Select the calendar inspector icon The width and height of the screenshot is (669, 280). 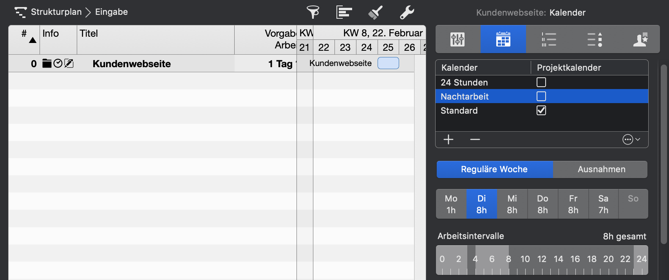[x=503, y=39]
